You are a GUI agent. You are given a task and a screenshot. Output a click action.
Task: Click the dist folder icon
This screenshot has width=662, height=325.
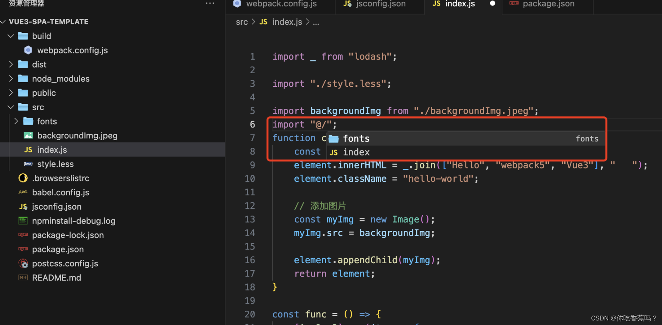pyautogui.click(x=23, y=64)
